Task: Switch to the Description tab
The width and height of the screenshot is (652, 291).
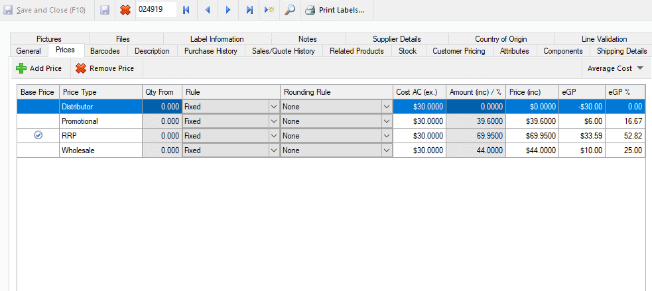Action: 152,51
